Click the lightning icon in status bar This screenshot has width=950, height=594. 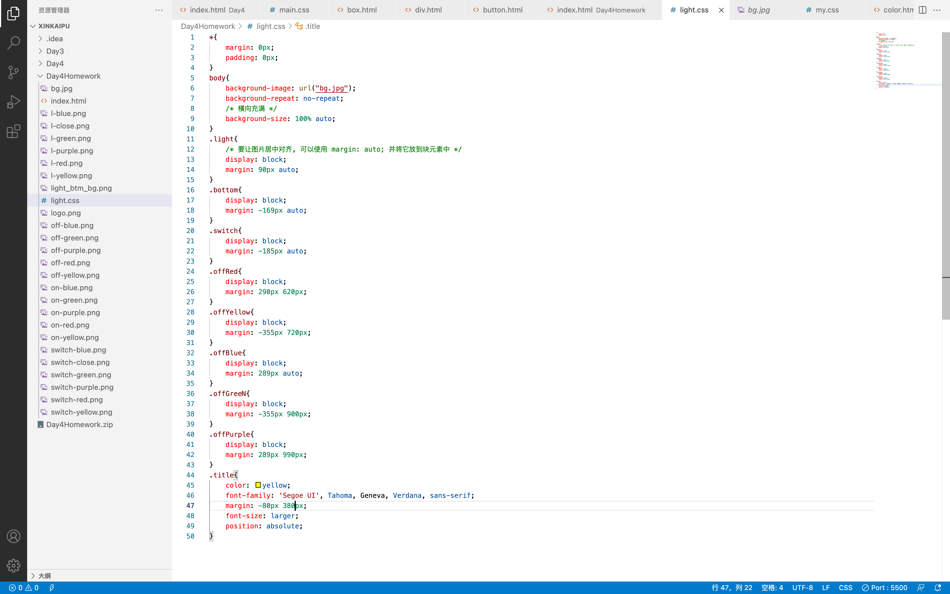[x=51, y=588]
